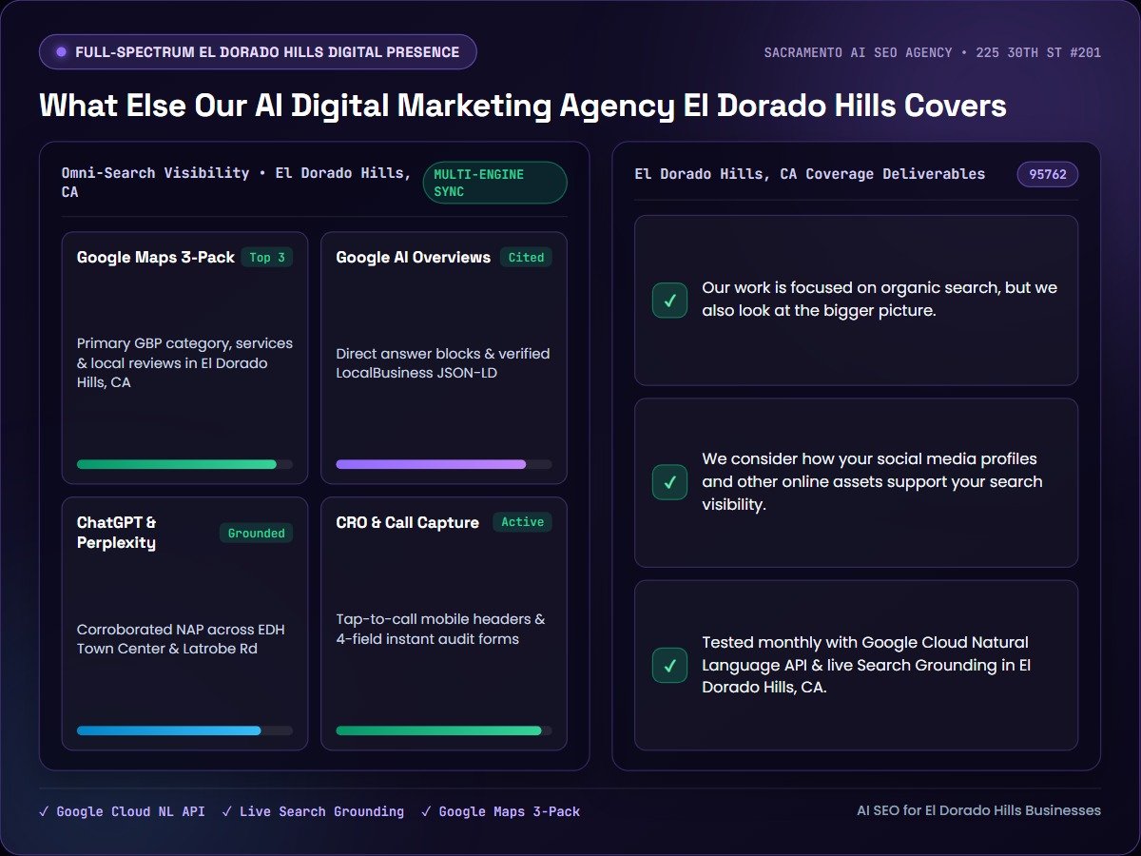Click the footer '✓ Google Cloud NL API' item
The image size is (1141, 856).
pos(122,812)
